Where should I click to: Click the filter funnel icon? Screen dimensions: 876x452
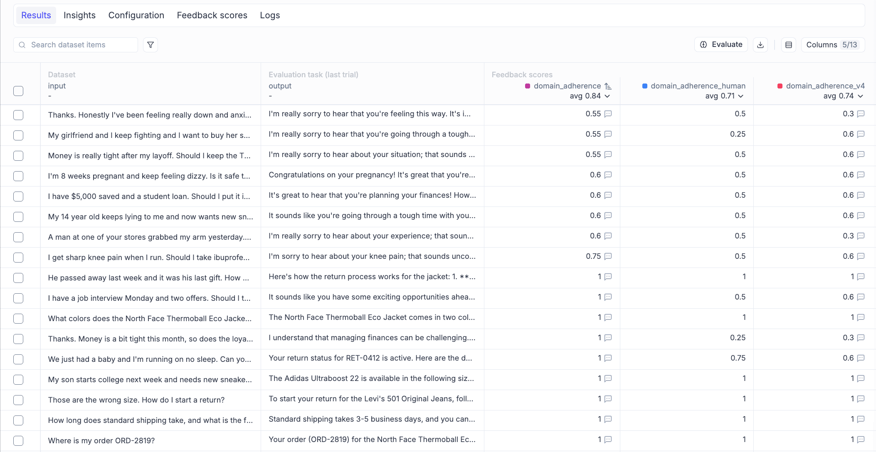(151, 45)
